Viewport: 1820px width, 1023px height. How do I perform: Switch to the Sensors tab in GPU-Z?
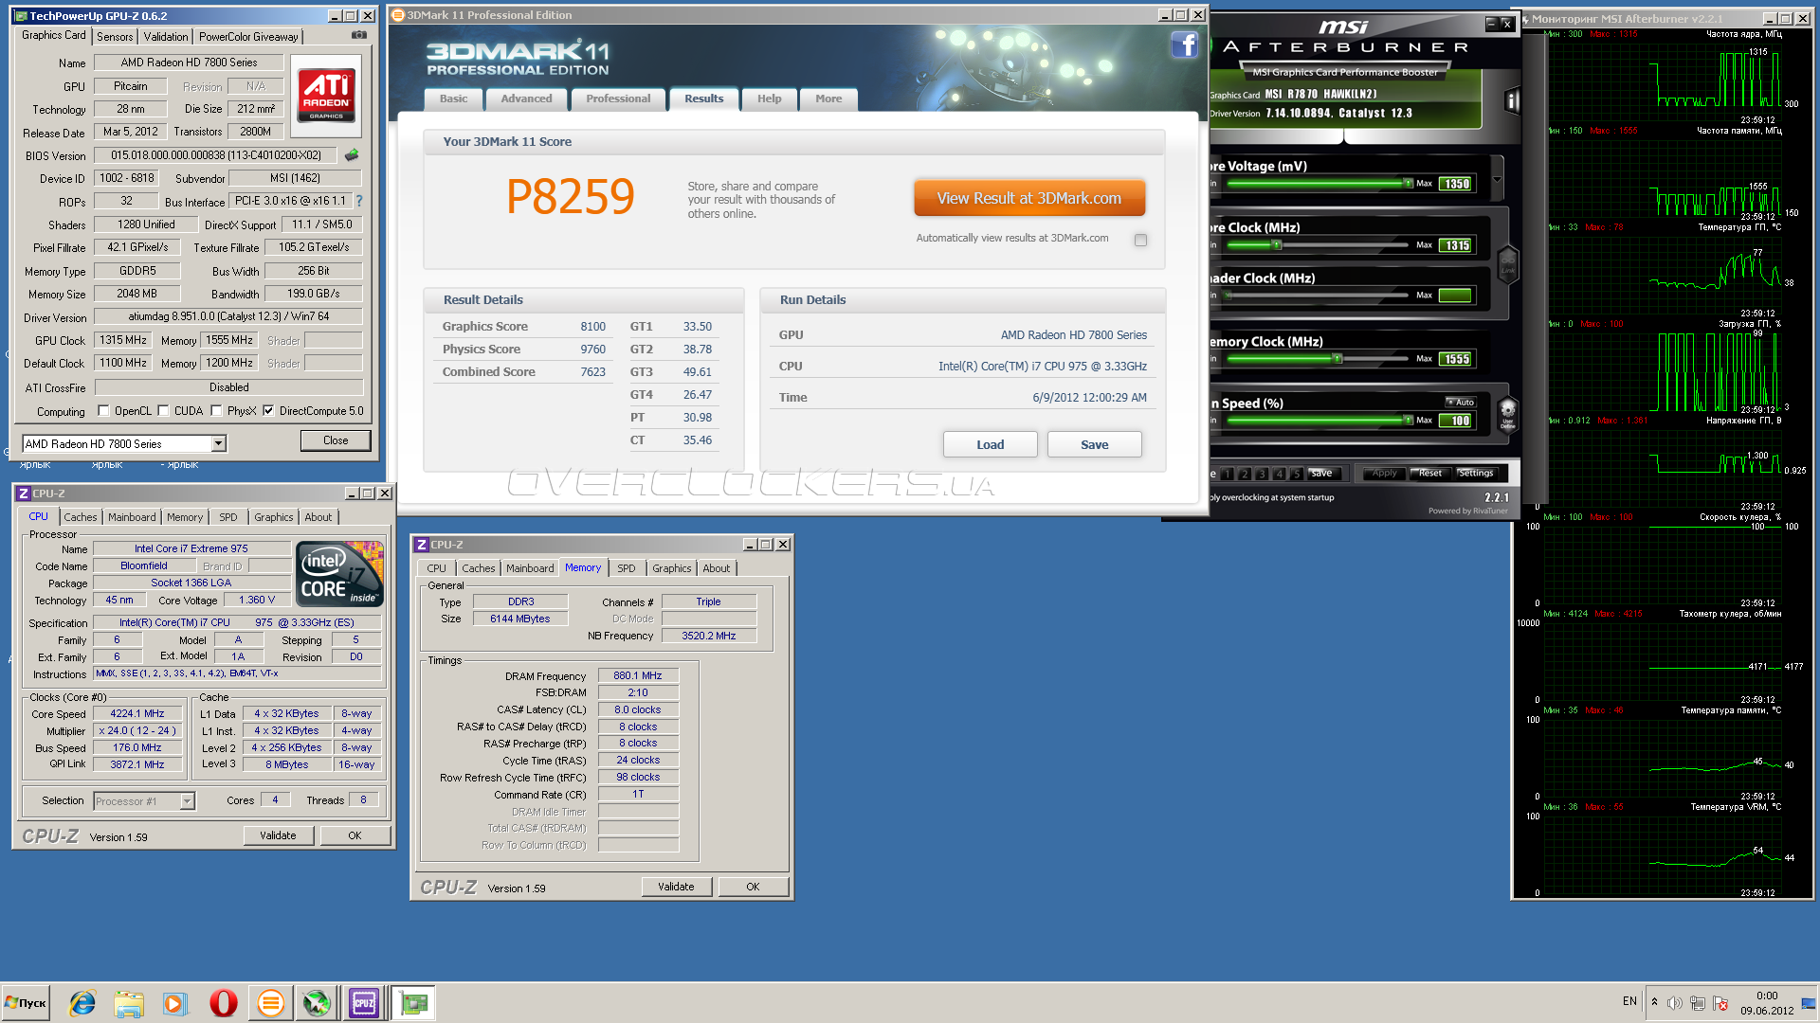pos(115,36)
